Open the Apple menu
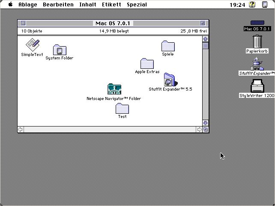 (x=11, y=4)
